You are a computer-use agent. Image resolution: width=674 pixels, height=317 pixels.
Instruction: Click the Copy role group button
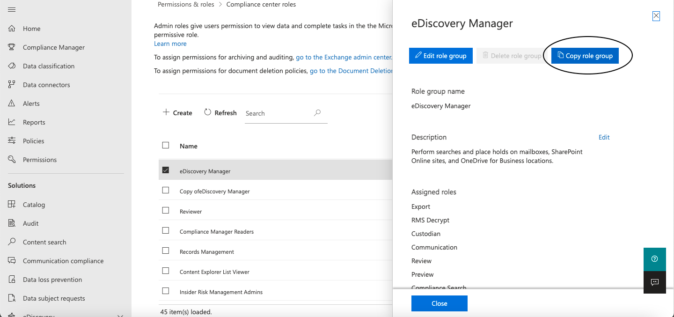click(585, 56)
